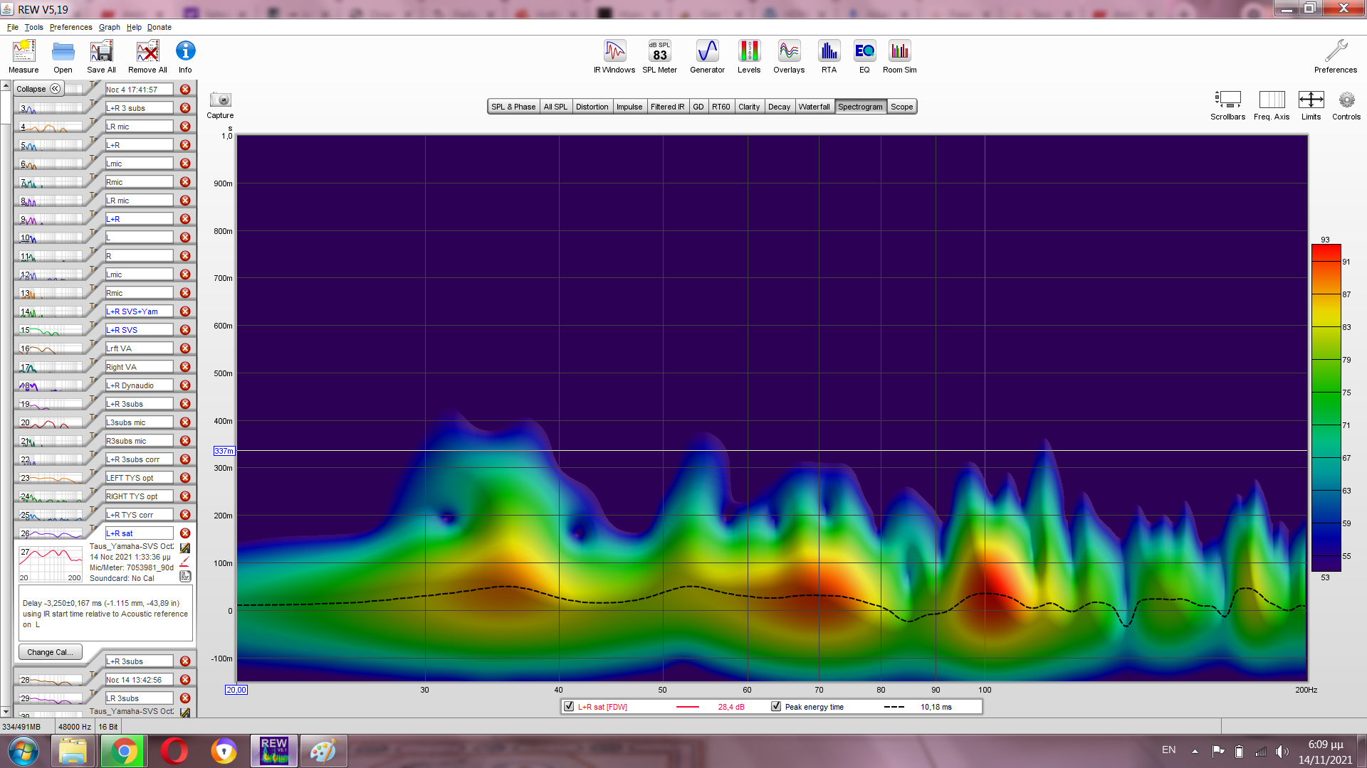Uncheck the L+R sat trace checkbox
The height and width of the screenshot is (768, 1367).
tap(569, 707)
